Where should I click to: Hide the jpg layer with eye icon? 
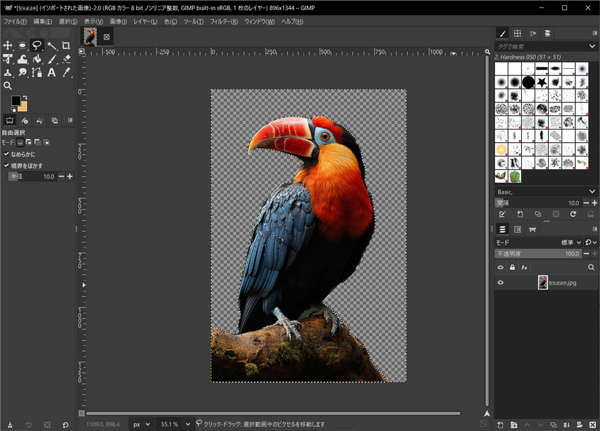(x=500, y=283)
